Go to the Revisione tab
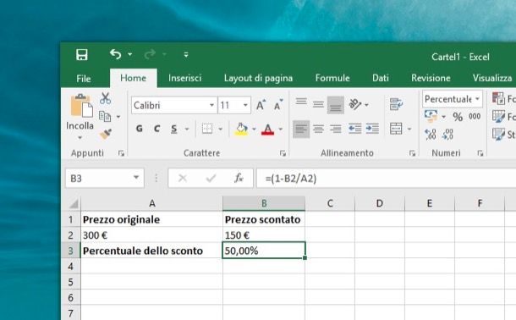 pos(431,78)
